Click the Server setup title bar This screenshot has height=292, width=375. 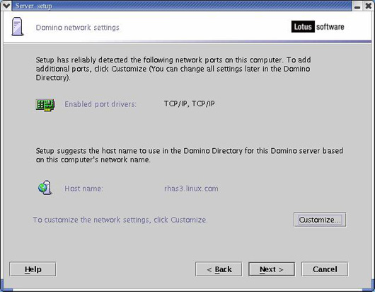182,6
